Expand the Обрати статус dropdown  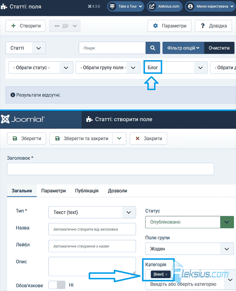pos(41,67)
